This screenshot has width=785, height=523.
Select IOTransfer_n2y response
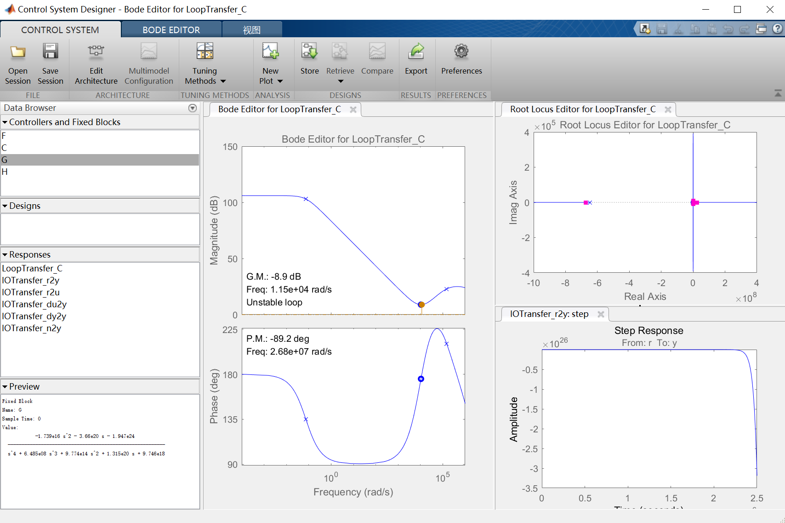pyautogui.click(x=100, y=328)
